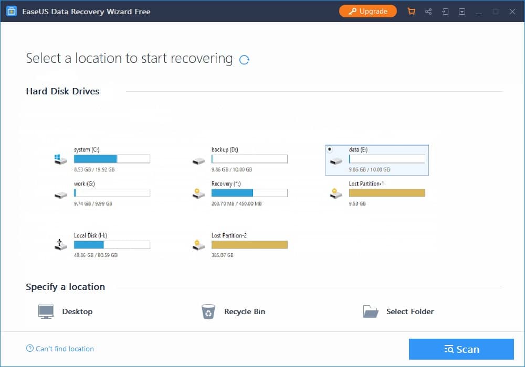Select the system (C:) drive icon
The height and width of the screenshot is (367, 525).
coord(60,159)
